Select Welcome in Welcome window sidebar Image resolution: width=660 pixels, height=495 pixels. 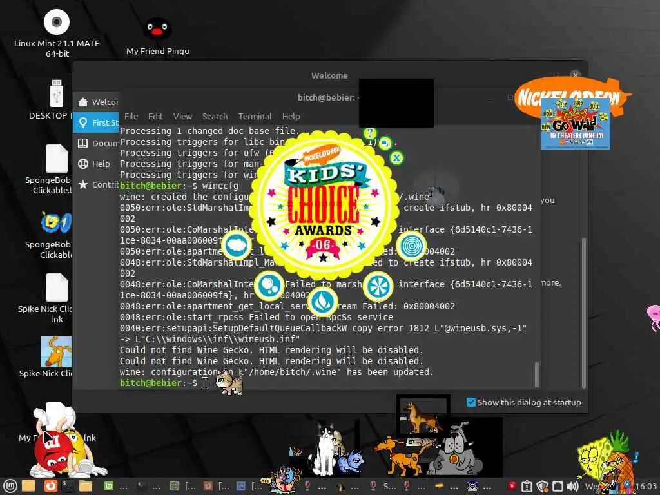[97, 102]
